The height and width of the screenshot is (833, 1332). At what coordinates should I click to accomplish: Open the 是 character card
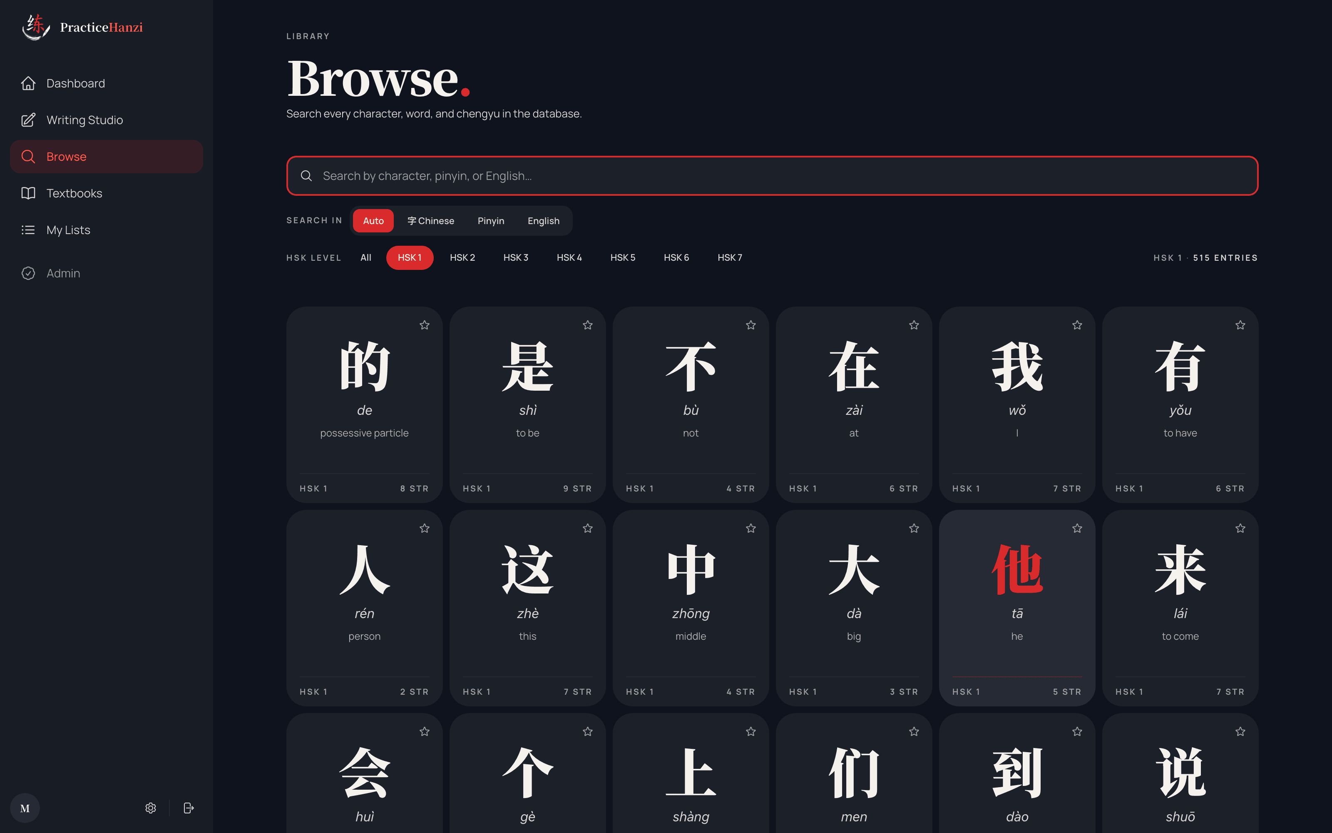527,405
